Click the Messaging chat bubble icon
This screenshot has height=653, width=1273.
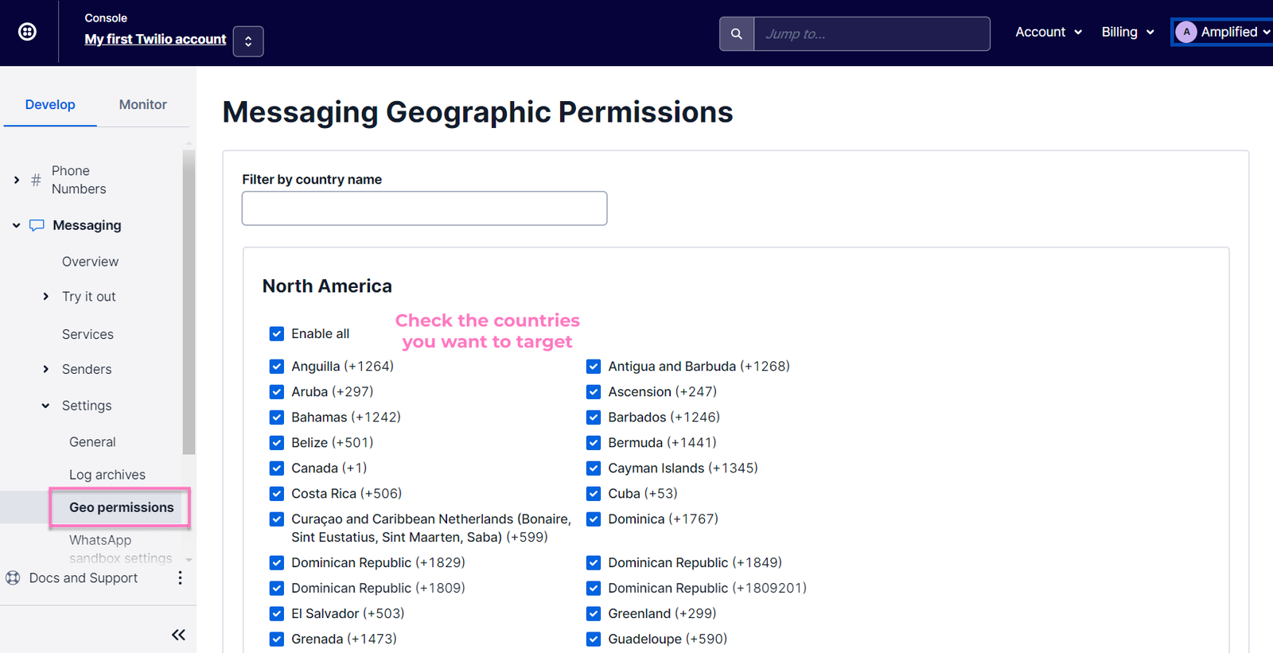(37, 225)
